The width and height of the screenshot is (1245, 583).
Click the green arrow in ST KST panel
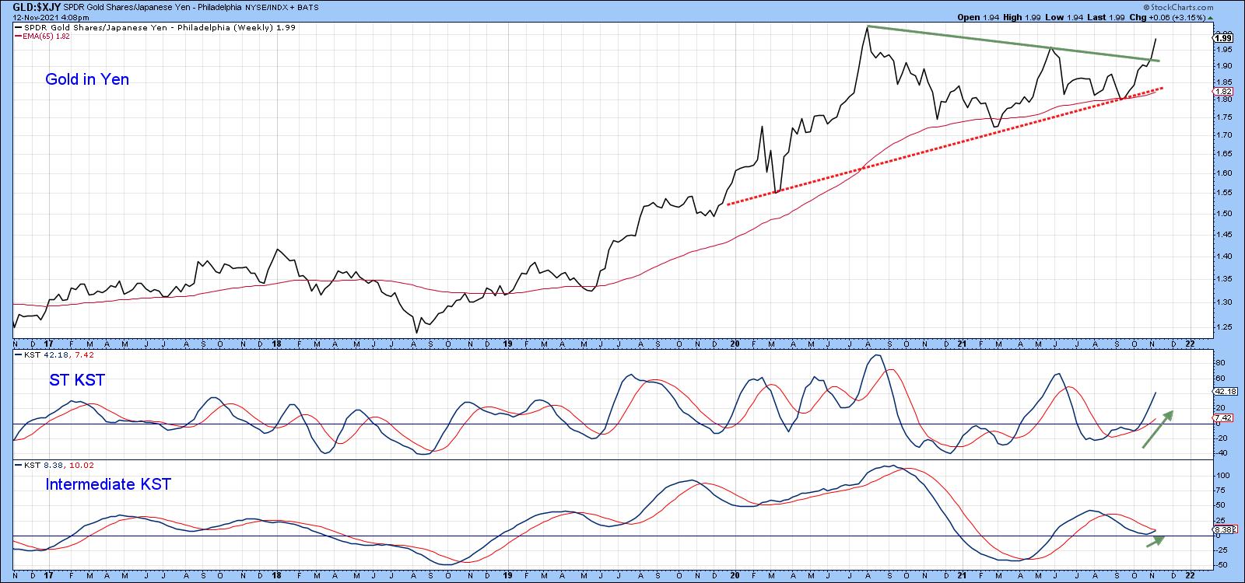(x=1157, y=430)
